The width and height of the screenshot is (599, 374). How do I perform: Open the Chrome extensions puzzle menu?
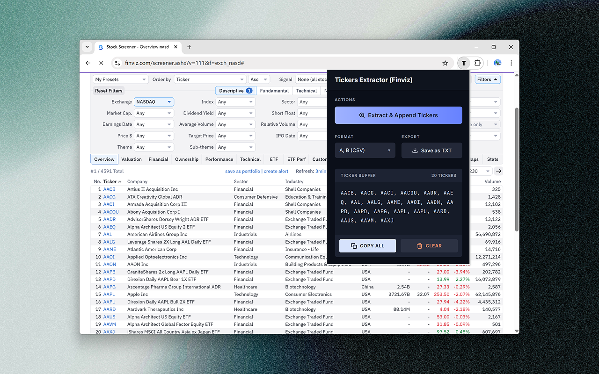point(477,63)
